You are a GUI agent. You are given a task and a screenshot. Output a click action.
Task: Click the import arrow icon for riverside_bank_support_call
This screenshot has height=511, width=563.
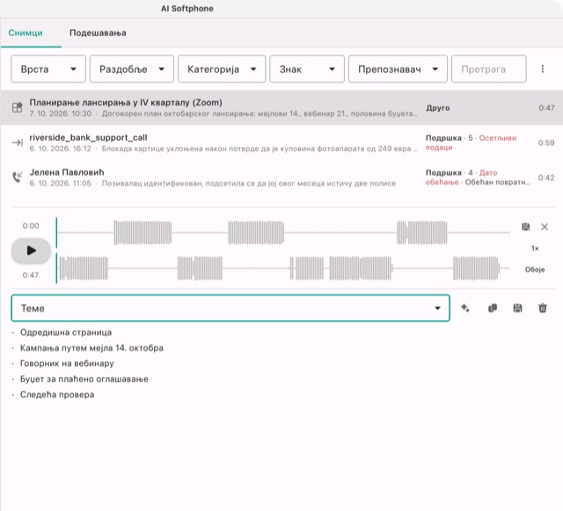point(18,142)
